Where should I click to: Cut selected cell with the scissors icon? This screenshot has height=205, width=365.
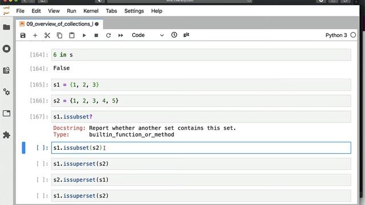coord(47,35)
